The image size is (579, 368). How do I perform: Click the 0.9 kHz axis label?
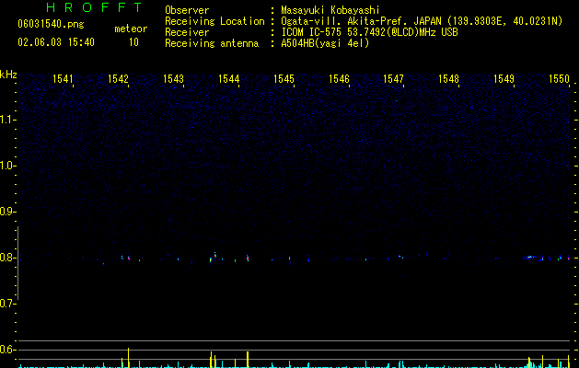click(8, 212)
